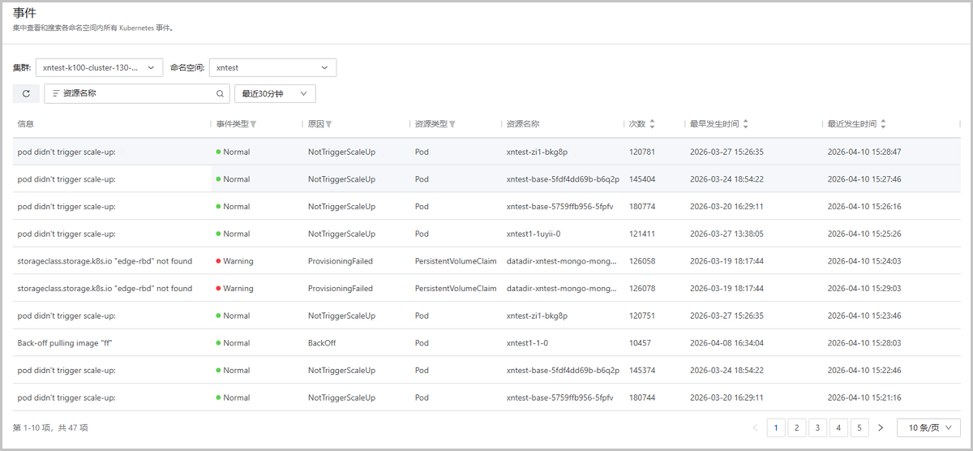Open the 事件类型 column filter icon
973x451 pixels.
(253, 125)
